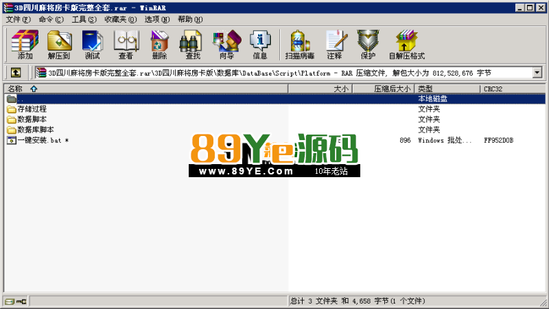Click the RAR archive icon in address bar
This screenshot has height=309, width=549.
(x=41, y=73)
